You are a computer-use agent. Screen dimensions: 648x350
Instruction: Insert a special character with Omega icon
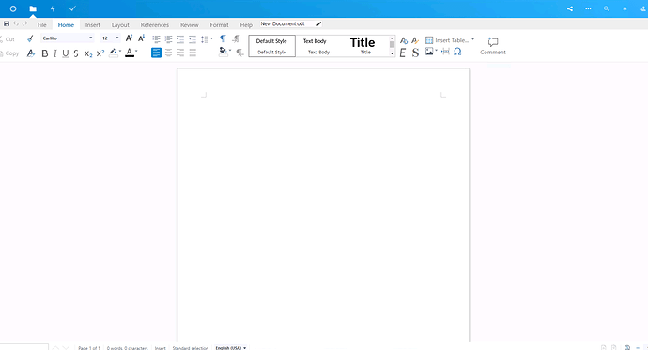pos(457,52)
